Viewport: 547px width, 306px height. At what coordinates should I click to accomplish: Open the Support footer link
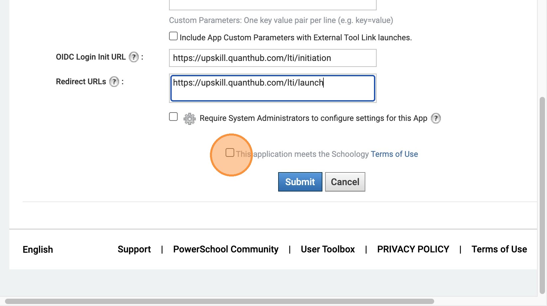coord(134,249)
